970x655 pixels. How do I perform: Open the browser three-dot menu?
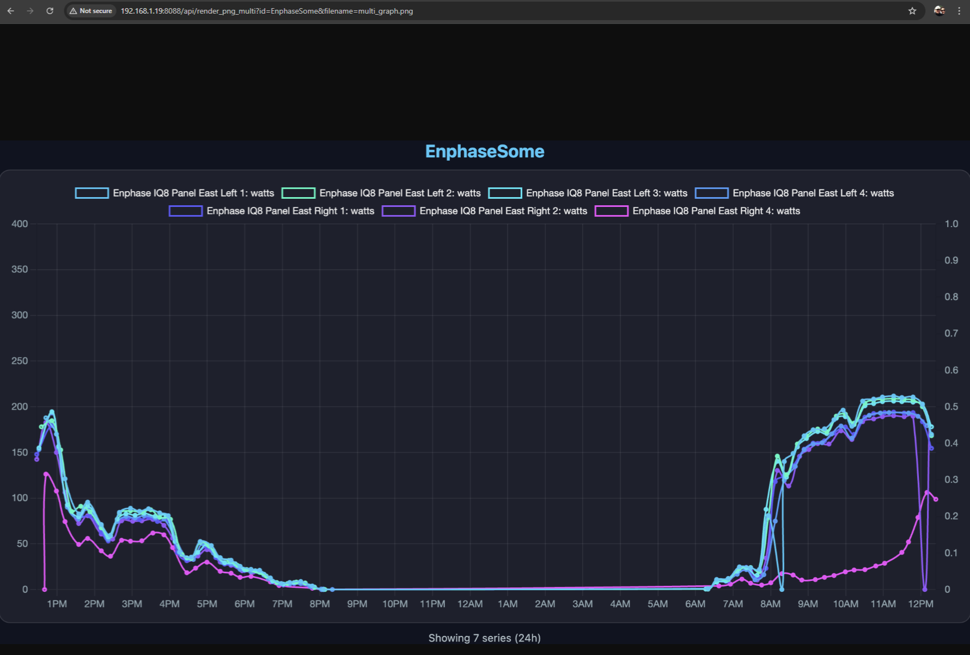pyautogui.click(x=959, y=11)
